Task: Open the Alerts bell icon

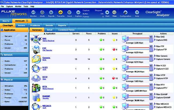Action: coord(42,12)
